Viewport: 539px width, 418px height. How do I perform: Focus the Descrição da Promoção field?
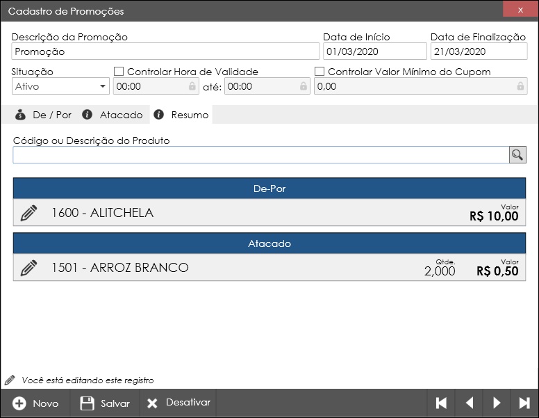[x=165, y=51]
